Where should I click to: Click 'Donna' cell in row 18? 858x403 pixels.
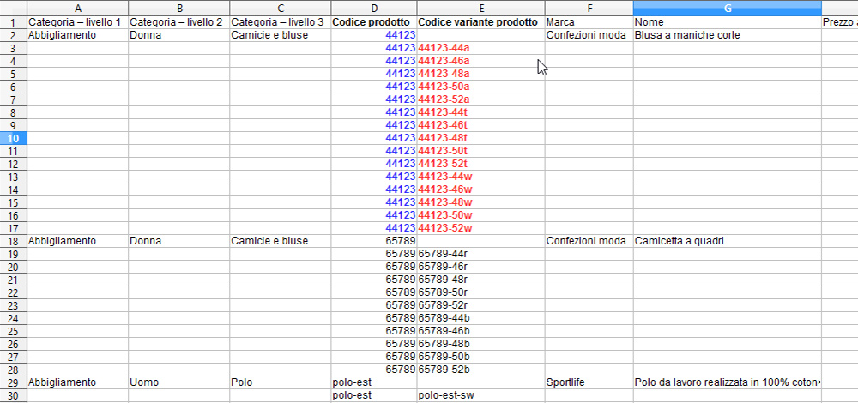tap(179, 241)
